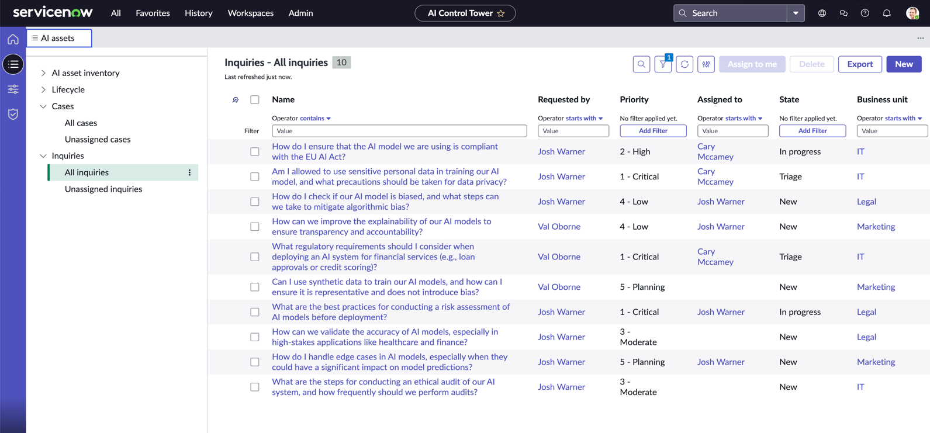Screen dimensions: 930x433
Task: Open the chat conversations icon
Action: click(x=843, y=13)
